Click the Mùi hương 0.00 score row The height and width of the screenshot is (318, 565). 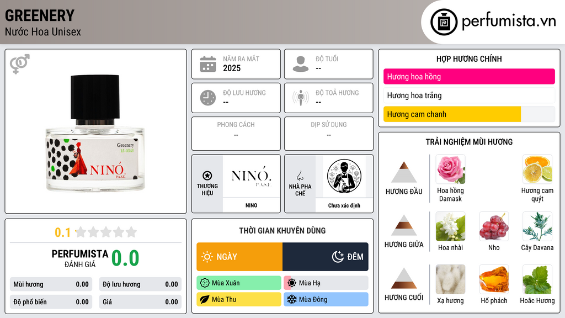tap(51, 284)
